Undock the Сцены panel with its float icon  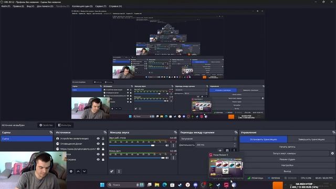[x=51, y=132]
